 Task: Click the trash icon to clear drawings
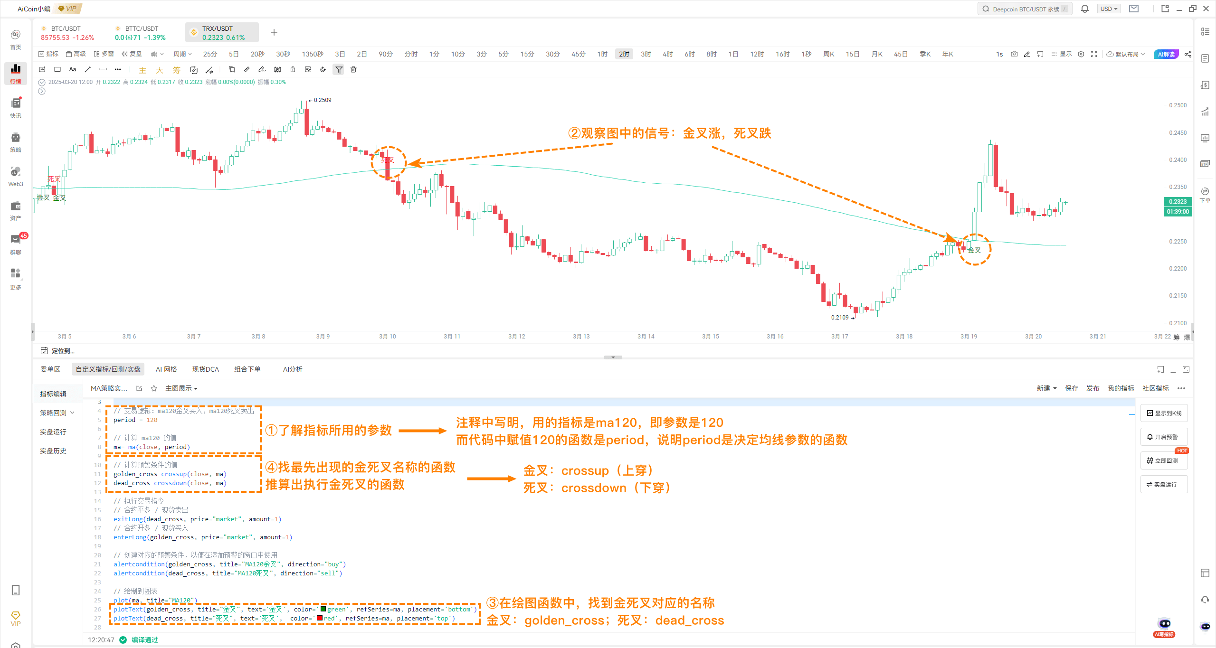353,69
